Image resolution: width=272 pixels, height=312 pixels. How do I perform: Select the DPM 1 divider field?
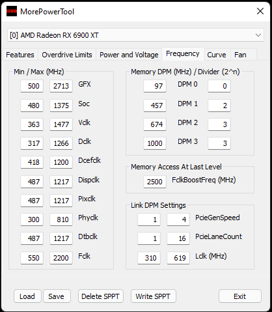pyautogui.click(x=219, y=106)
